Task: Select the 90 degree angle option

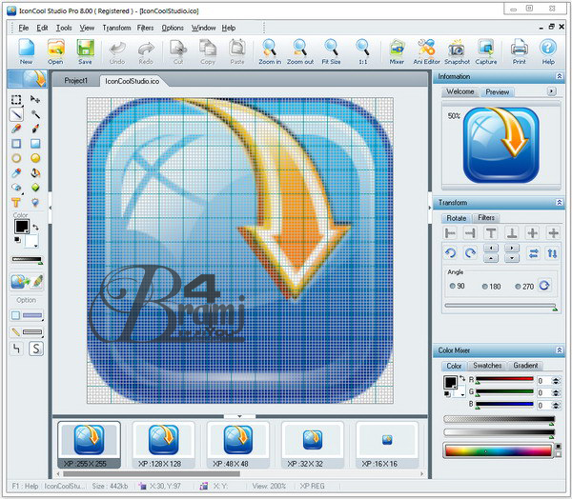Action: click(457, 286)
